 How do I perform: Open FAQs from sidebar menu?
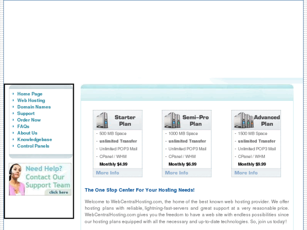(x=23, y=127)
